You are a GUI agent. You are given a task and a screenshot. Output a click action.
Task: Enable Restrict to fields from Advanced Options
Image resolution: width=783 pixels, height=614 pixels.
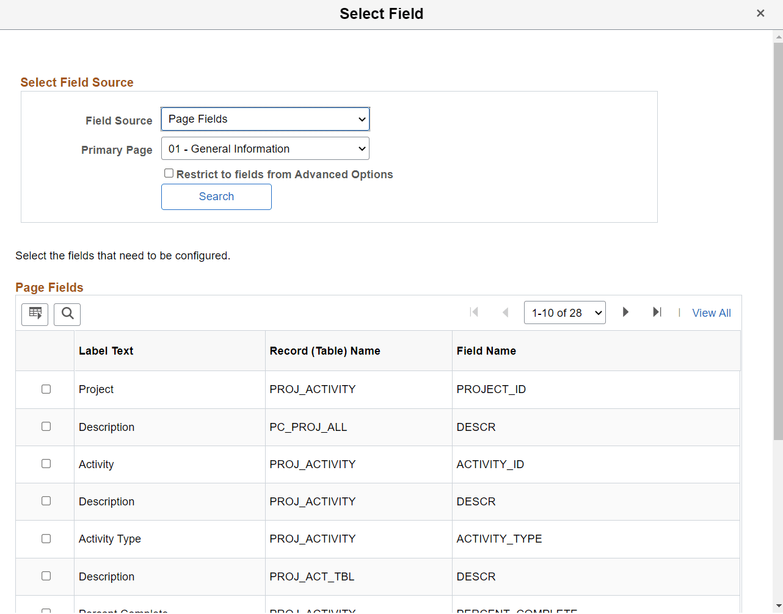pos(169,173)
